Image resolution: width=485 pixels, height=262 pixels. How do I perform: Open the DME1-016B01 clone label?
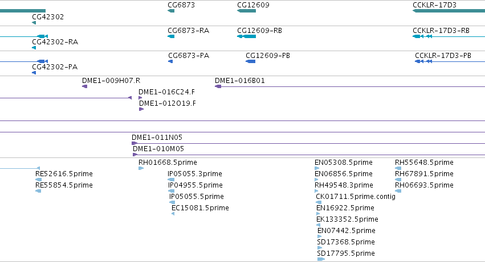240,81
